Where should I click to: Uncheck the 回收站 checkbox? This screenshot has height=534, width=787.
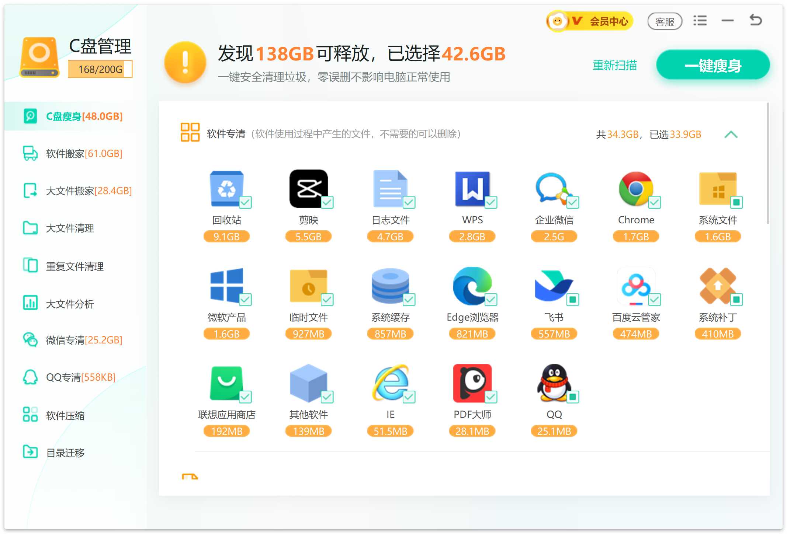245,202
